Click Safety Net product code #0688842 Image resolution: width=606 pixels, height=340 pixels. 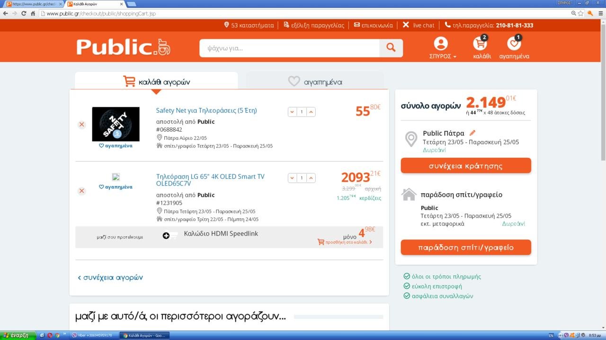[169, 129]
